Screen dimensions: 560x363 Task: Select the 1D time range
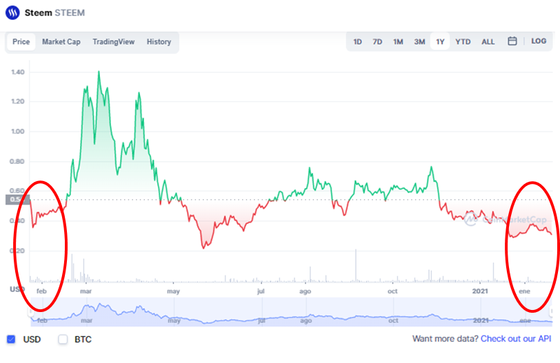click(357, 42)
